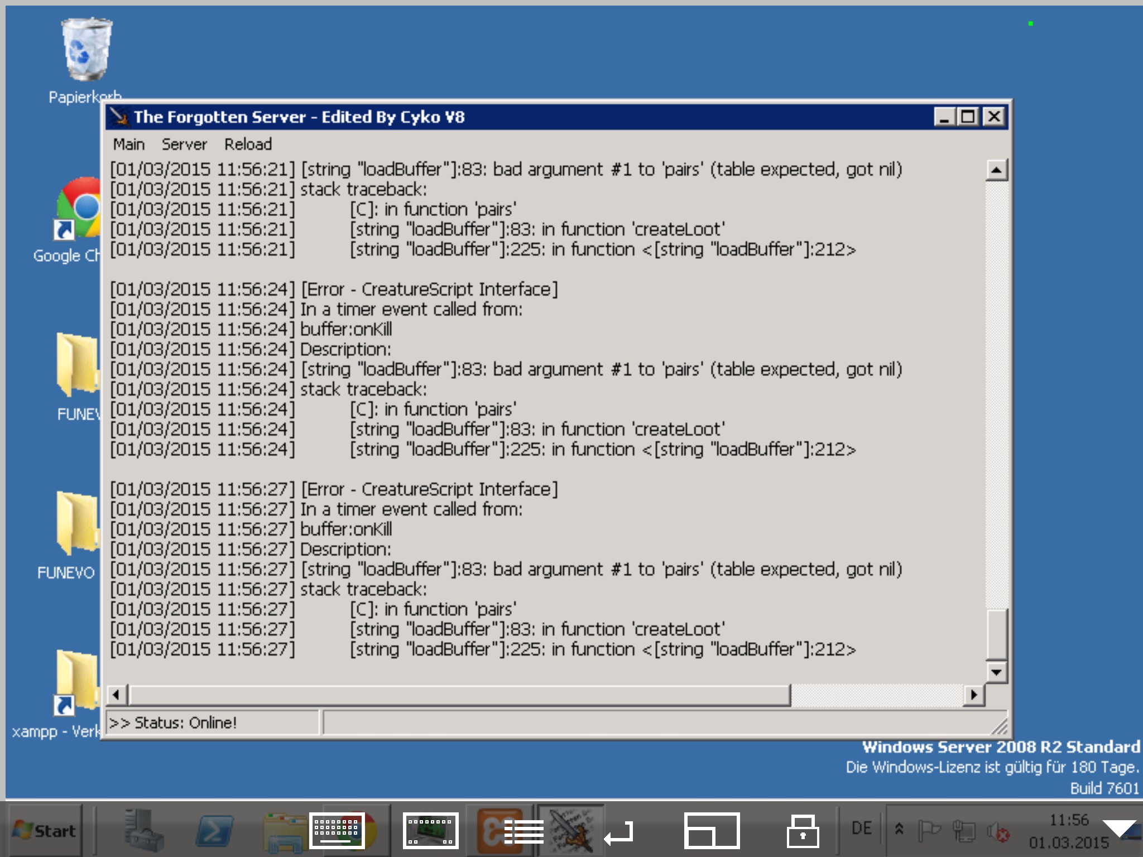Image resolution: width=1143 pixels, height=857 pixels.
Task: Click the horizontal scrollbar left arrow
Action: (x=116, y=695)
